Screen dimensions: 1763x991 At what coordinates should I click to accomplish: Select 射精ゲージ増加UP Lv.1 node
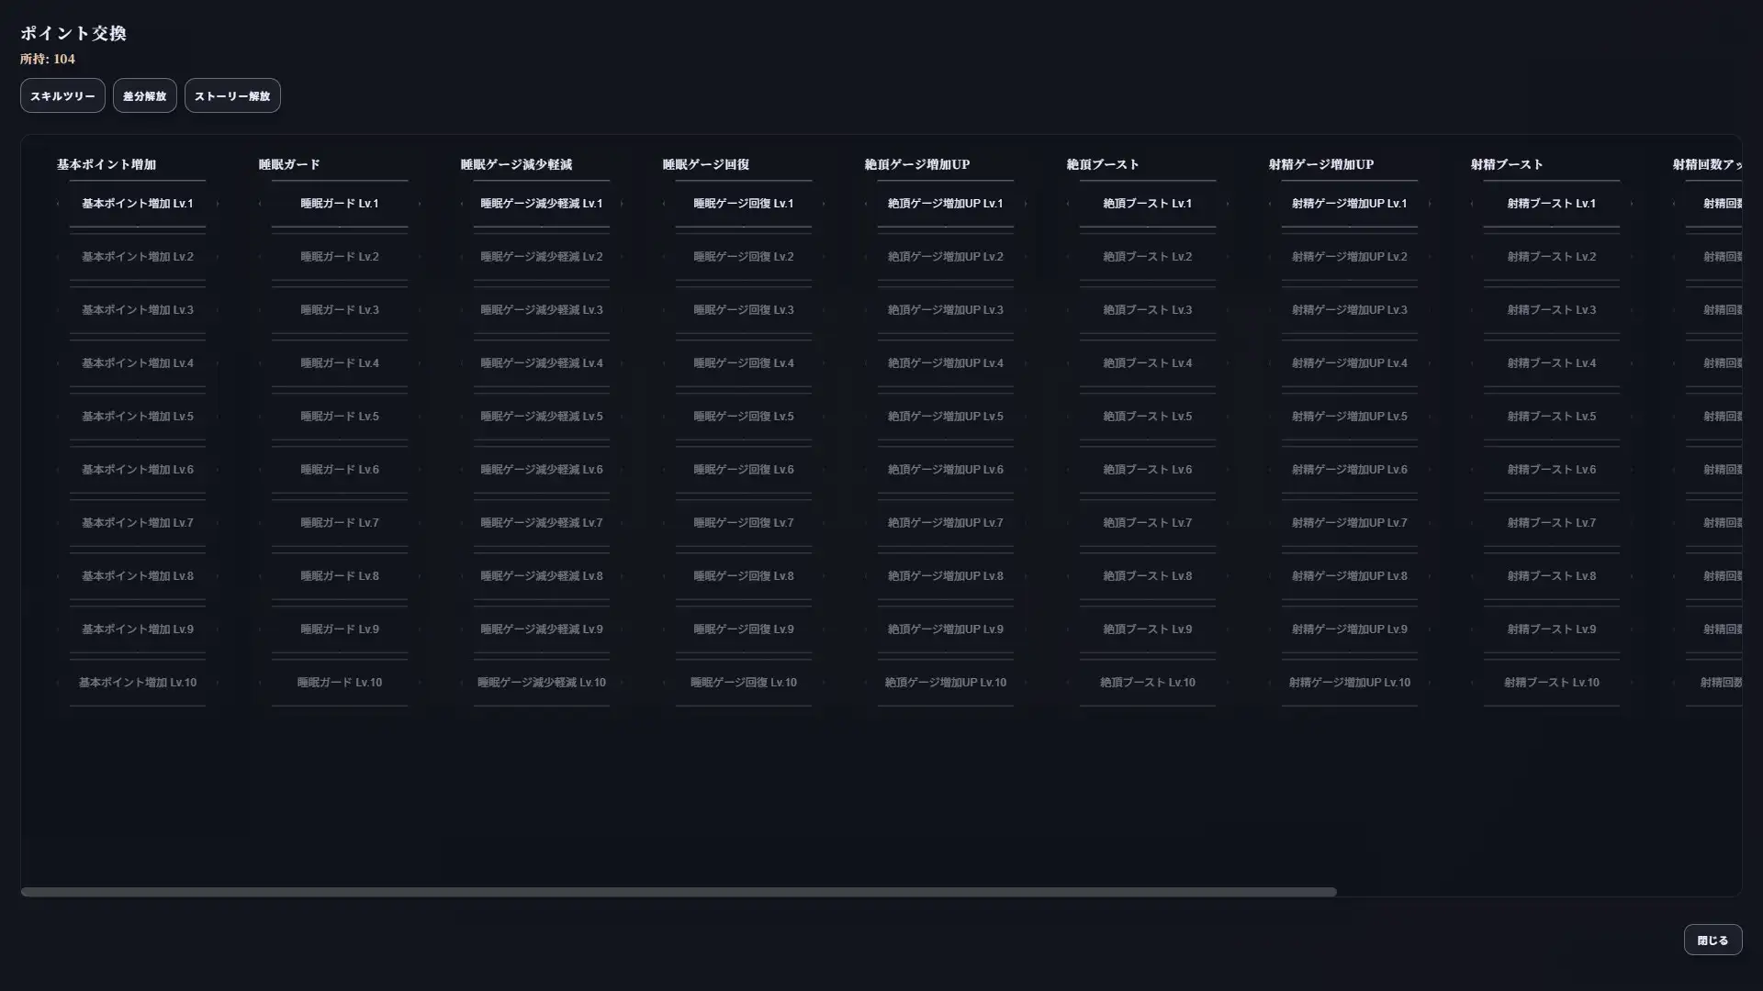pyautogui.click(x=1350, y=204)
